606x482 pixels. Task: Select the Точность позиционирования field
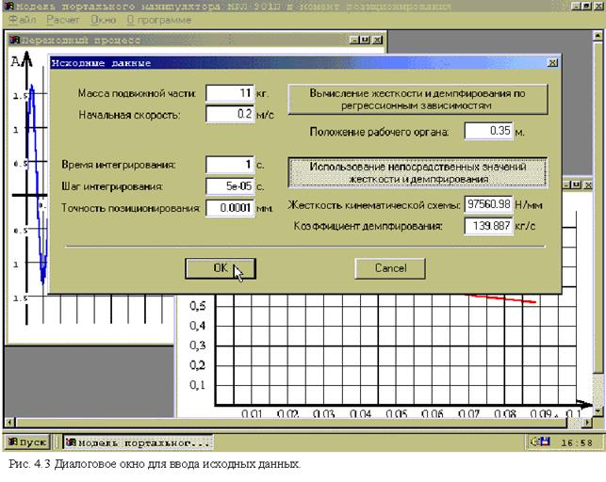(230, 207)
